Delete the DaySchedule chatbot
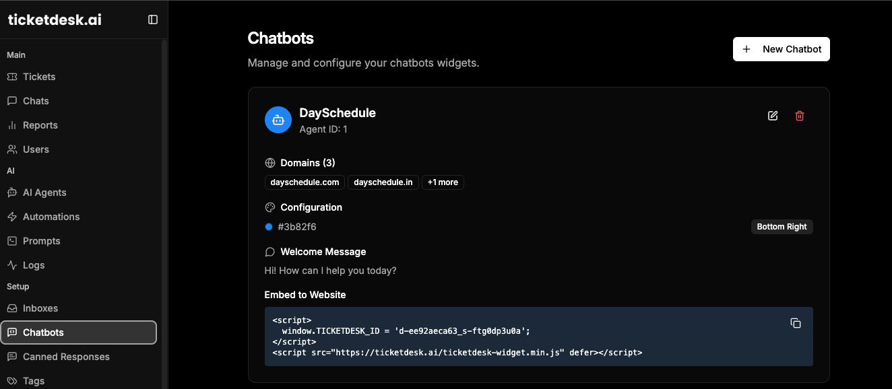This screenshot has width=892, height=389. tap(800, 116)
